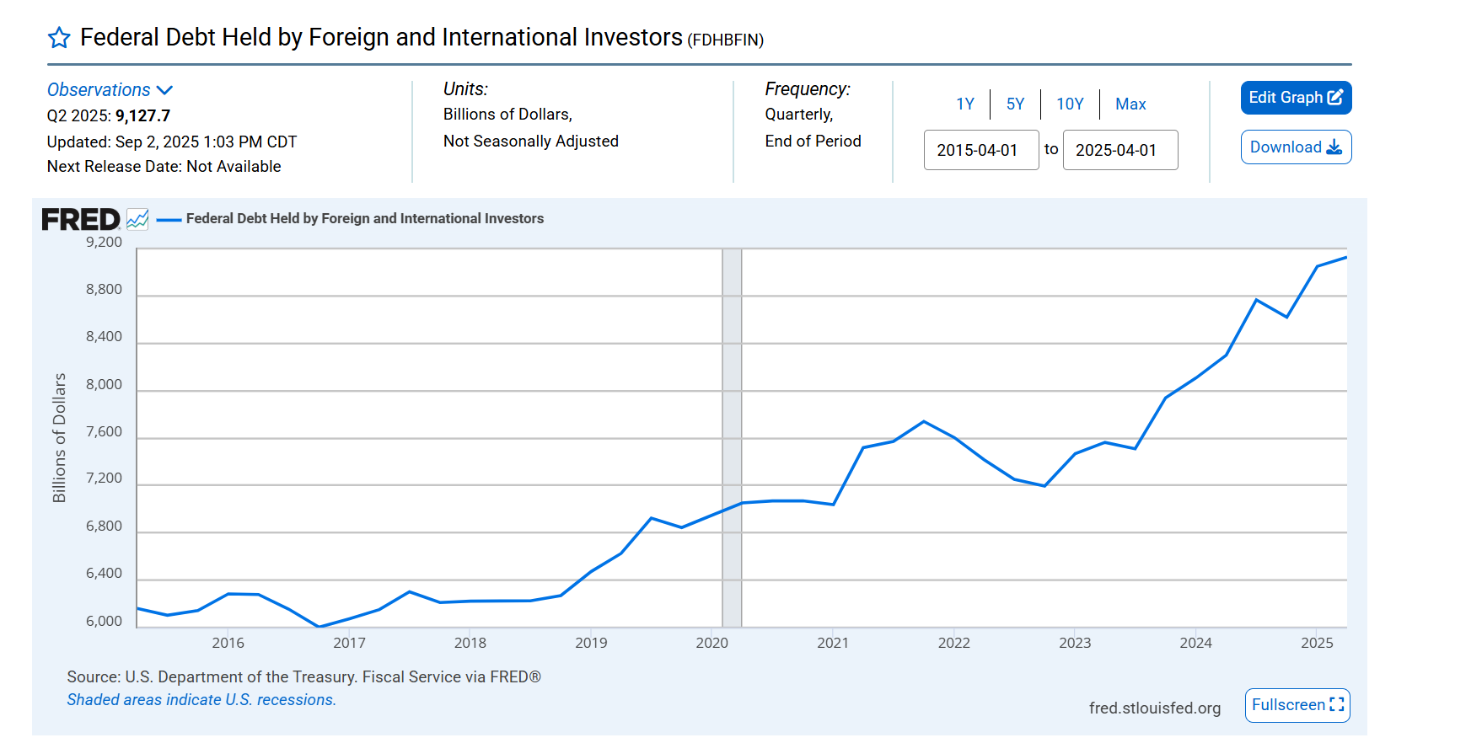Viewport: 1482px width, 743px height.
Task: Select the 1Y time range
Action: [964, 104]
